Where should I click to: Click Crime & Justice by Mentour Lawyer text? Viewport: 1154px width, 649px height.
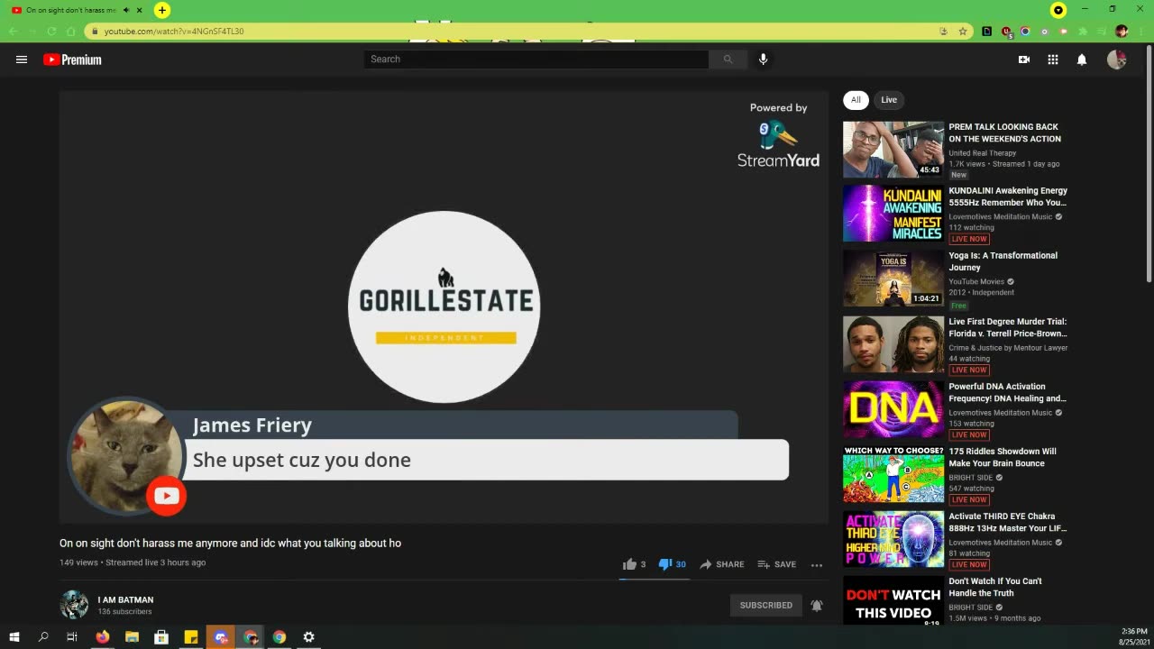coord(1008,348)
